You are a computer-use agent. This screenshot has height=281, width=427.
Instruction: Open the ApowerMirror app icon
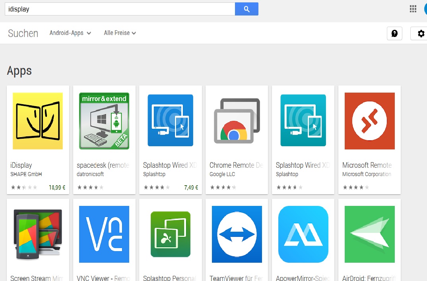[x=303, y=234]
